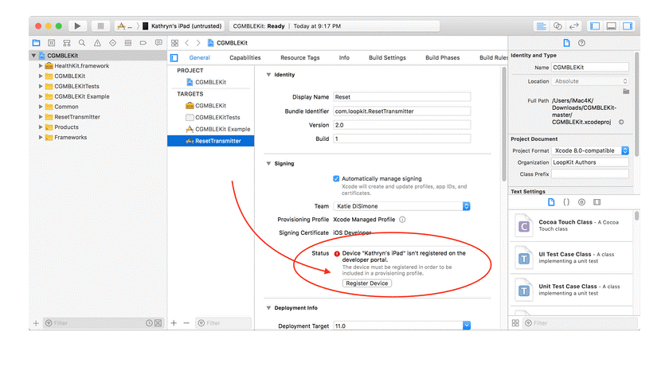
Task: Open the Location dropdown
Action: [590, 81]
